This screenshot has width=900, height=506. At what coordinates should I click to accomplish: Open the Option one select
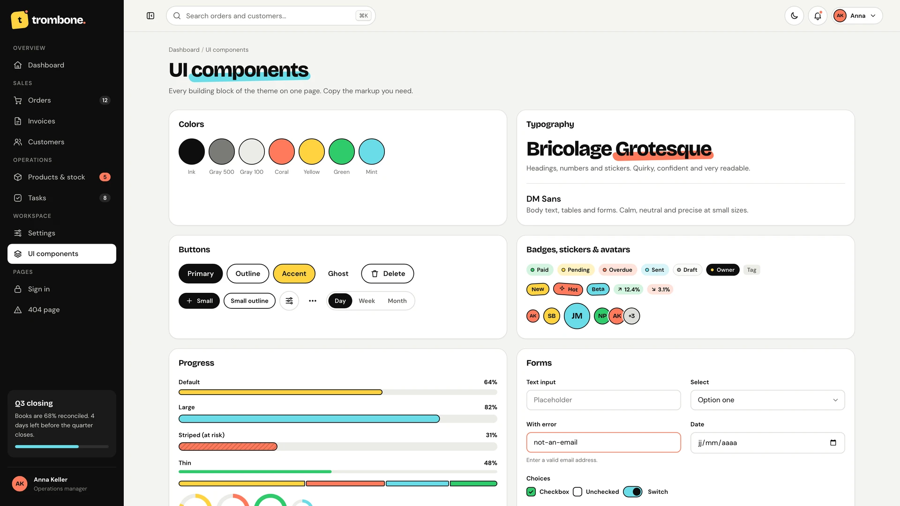(767, 400)
